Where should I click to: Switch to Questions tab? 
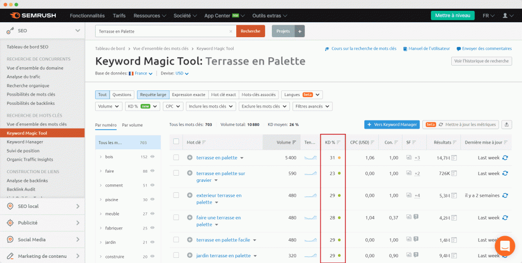coord(122,95)
